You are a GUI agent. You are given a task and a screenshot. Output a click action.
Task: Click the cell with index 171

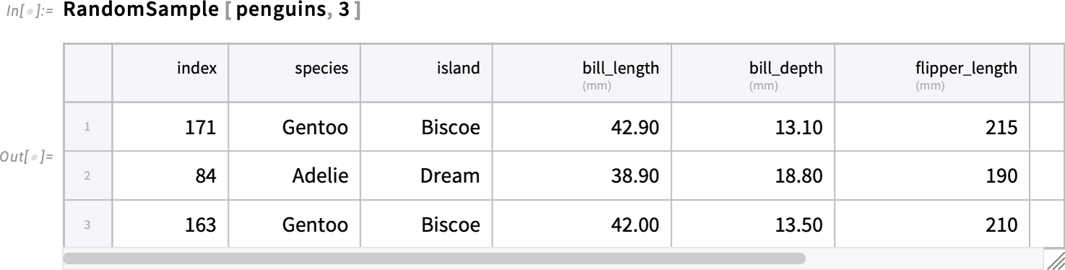pyautogui.click(x=171, y=127)
